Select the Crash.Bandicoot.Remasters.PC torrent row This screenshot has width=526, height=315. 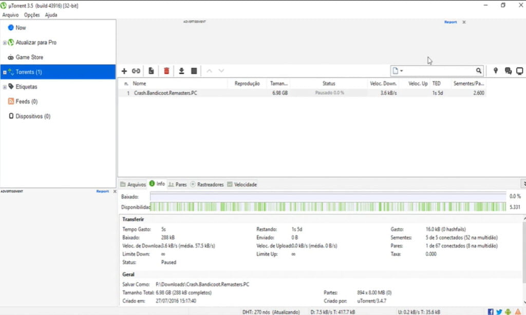[302, 93]
